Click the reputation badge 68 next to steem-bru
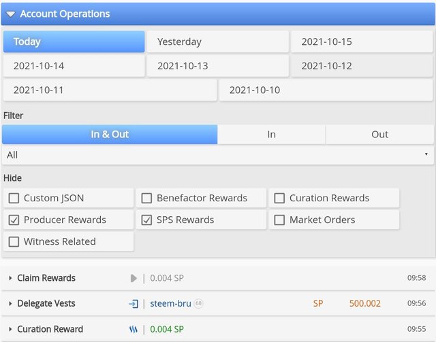Viewport: 436px width, 342px height. 198,303
